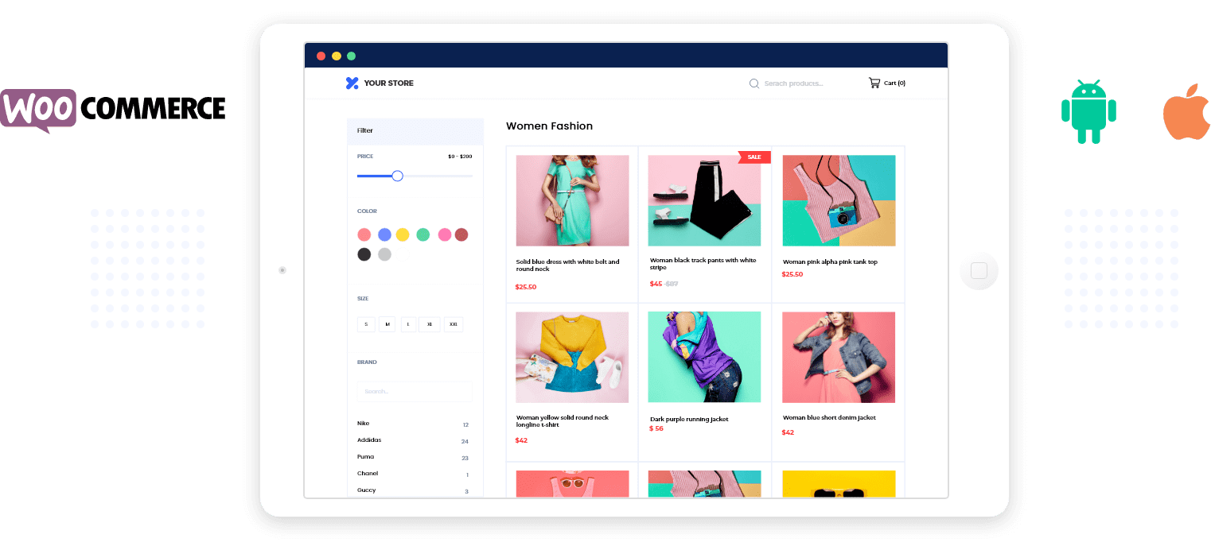Select the blue color swatch
The width and height of the screenshot is (1211, 550).
384,234
